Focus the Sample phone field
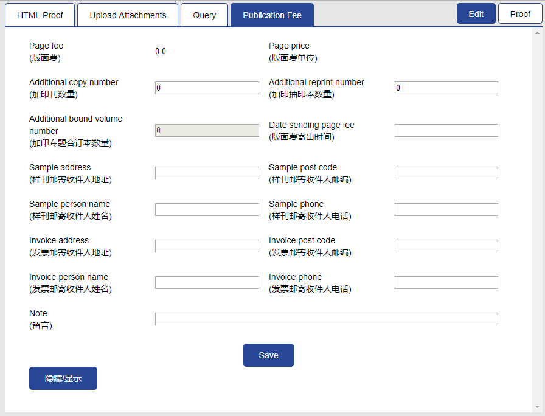 446,210
